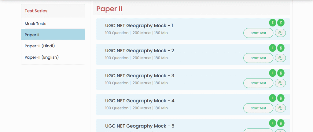
Task: Start Test for Geography Mock 3
Action: 258,83
